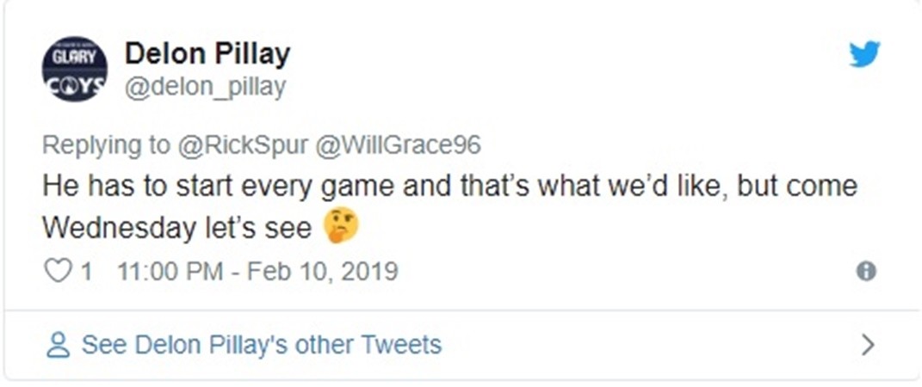922x387 pixels.
Task: Expand the right chevron arrow in footer
Action: (x=868, y=346)
